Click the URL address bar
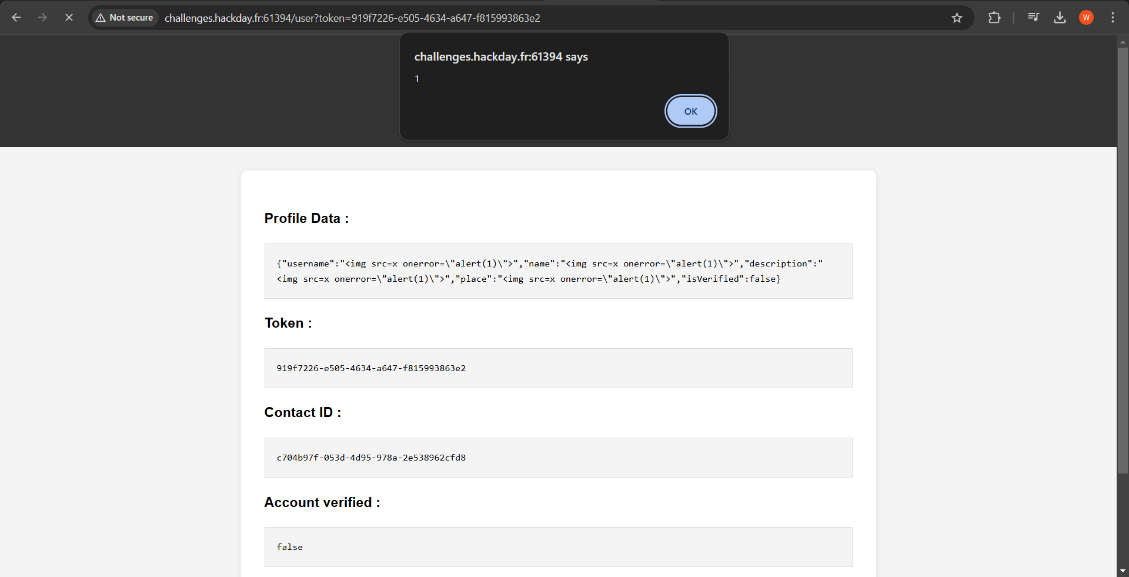 click(529, 18)
